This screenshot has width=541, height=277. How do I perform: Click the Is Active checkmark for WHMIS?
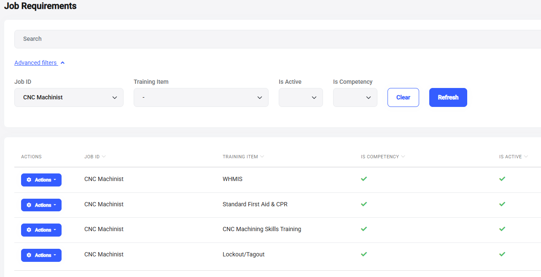[x=502, y=179]
